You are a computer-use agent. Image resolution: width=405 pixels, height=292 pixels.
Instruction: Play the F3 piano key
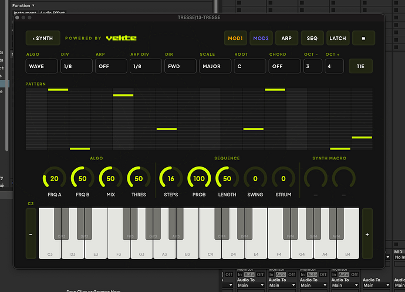(119, 250)
